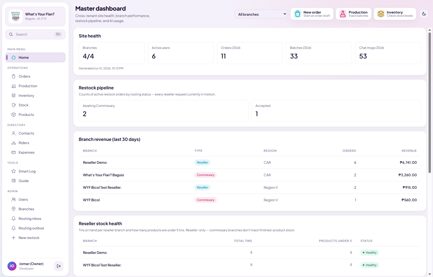Viewport: 433px width, 277px height.
Task: Click WYF Bicol Test Reseller. revenue row
Action: (x=250, y=187)
